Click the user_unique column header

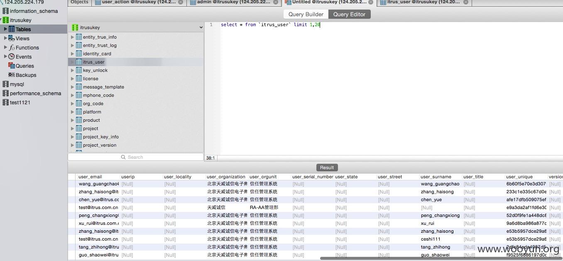click(526, 177)
